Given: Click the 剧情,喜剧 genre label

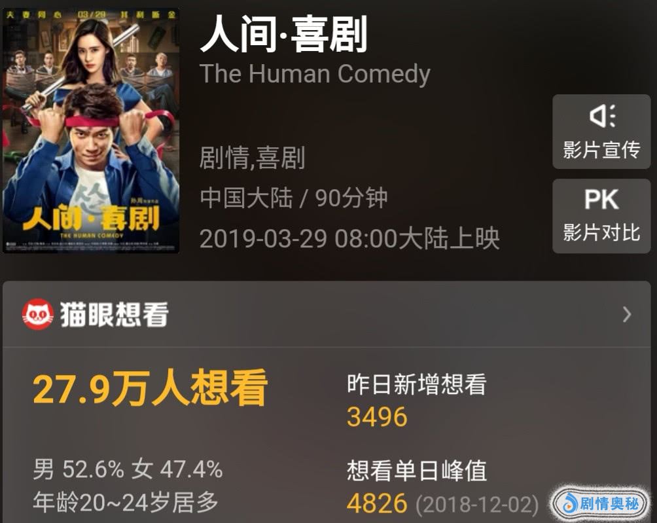Looking at the screenshot, I should point(252,158).
